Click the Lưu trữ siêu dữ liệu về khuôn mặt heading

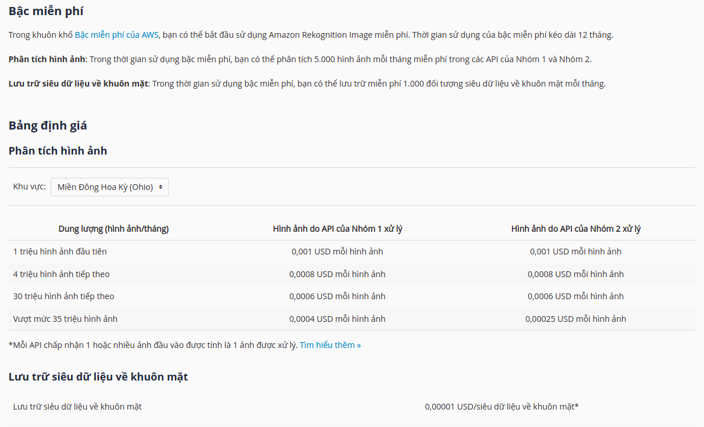click(98, 377)
